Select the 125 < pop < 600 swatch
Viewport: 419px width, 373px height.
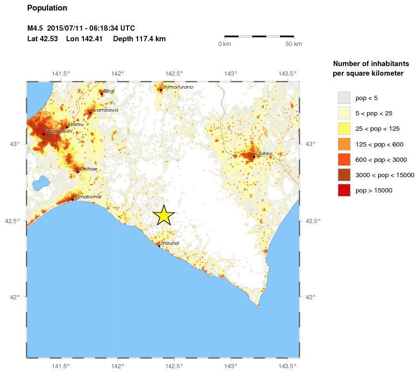point(344,144)
